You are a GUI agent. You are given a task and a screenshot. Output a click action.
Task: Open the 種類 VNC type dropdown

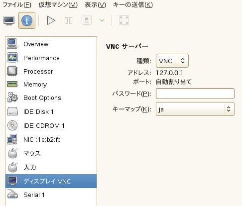click(x=172, y=61)
